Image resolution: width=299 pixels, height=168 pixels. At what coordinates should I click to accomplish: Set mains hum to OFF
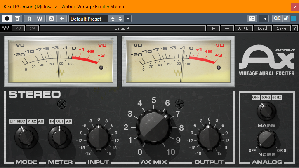(x=256, y=97)
